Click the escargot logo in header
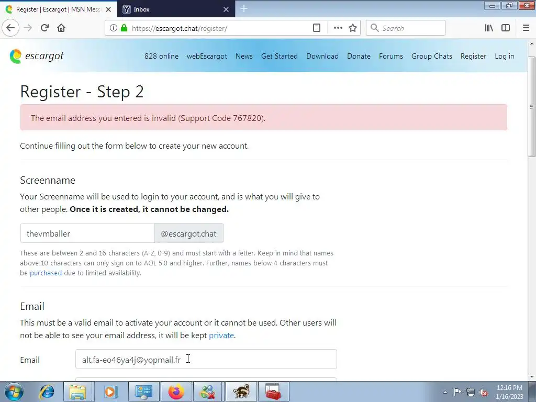This screenshot has width=536, height=402. click(37, 56)
